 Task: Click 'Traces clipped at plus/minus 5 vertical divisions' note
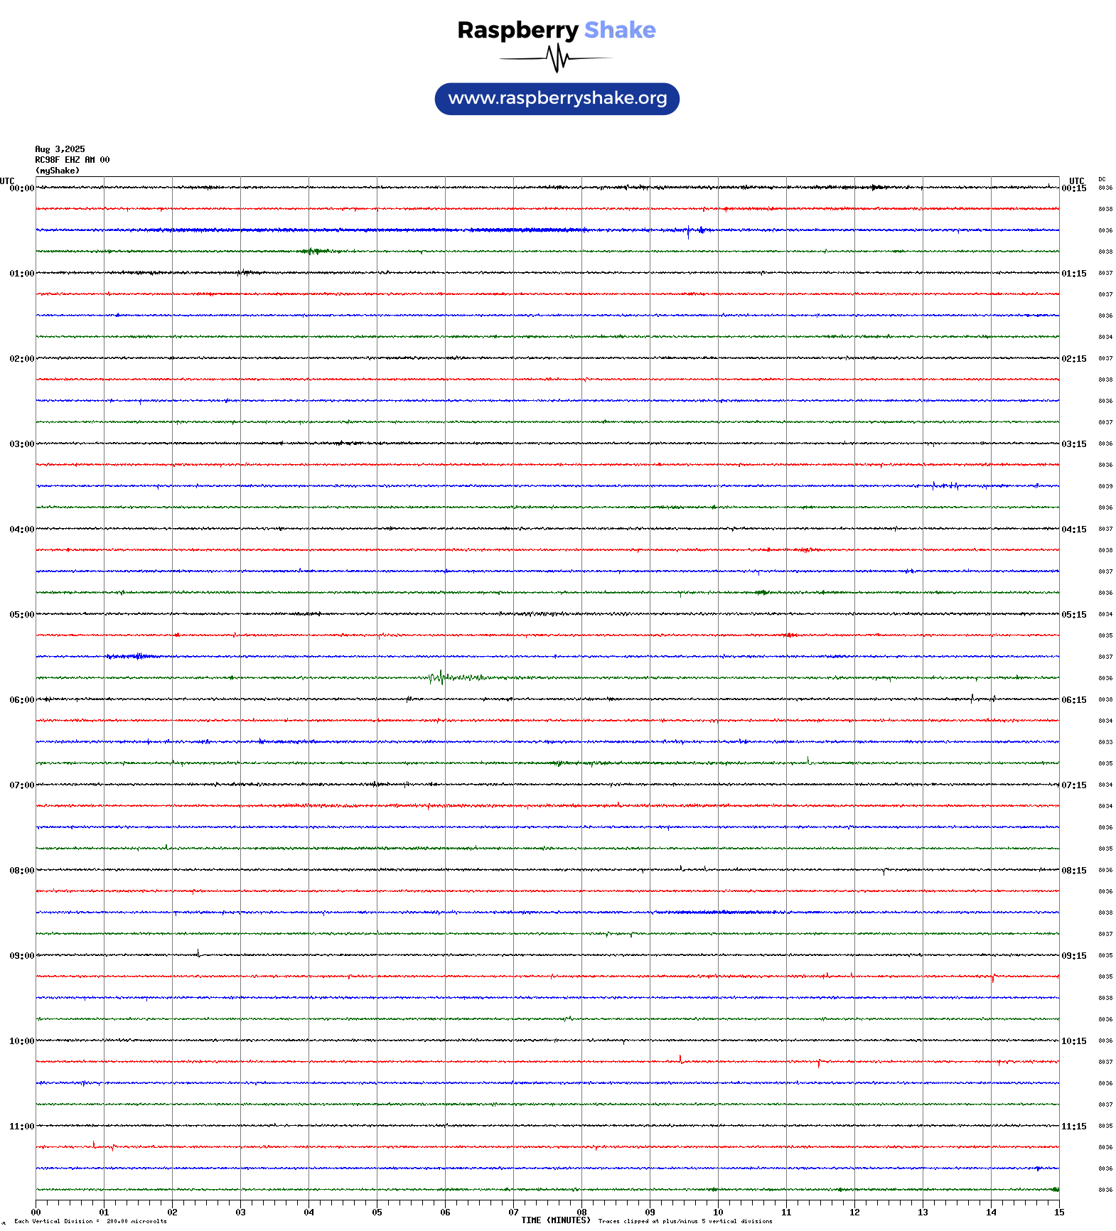click(x=685, y=1221)
